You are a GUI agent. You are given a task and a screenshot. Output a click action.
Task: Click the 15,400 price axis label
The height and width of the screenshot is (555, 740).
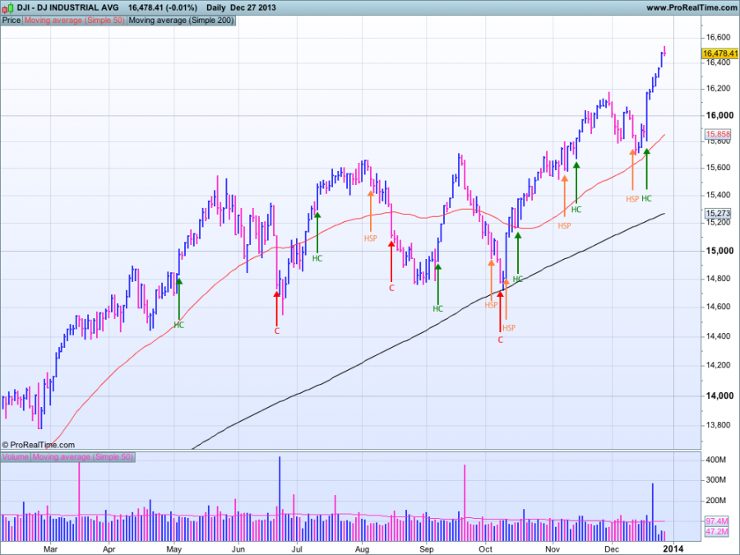tap(718, 195)
